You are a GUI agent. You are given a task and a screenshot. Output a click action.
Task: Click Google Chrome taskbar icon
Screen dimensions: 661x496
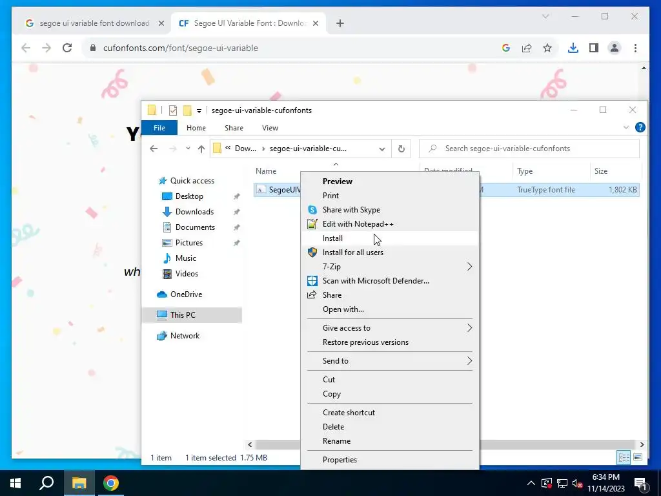111,483
